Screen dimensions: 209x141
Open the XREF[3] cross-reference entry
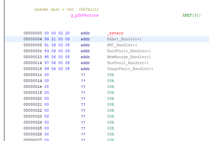click(x=191, y=16)
